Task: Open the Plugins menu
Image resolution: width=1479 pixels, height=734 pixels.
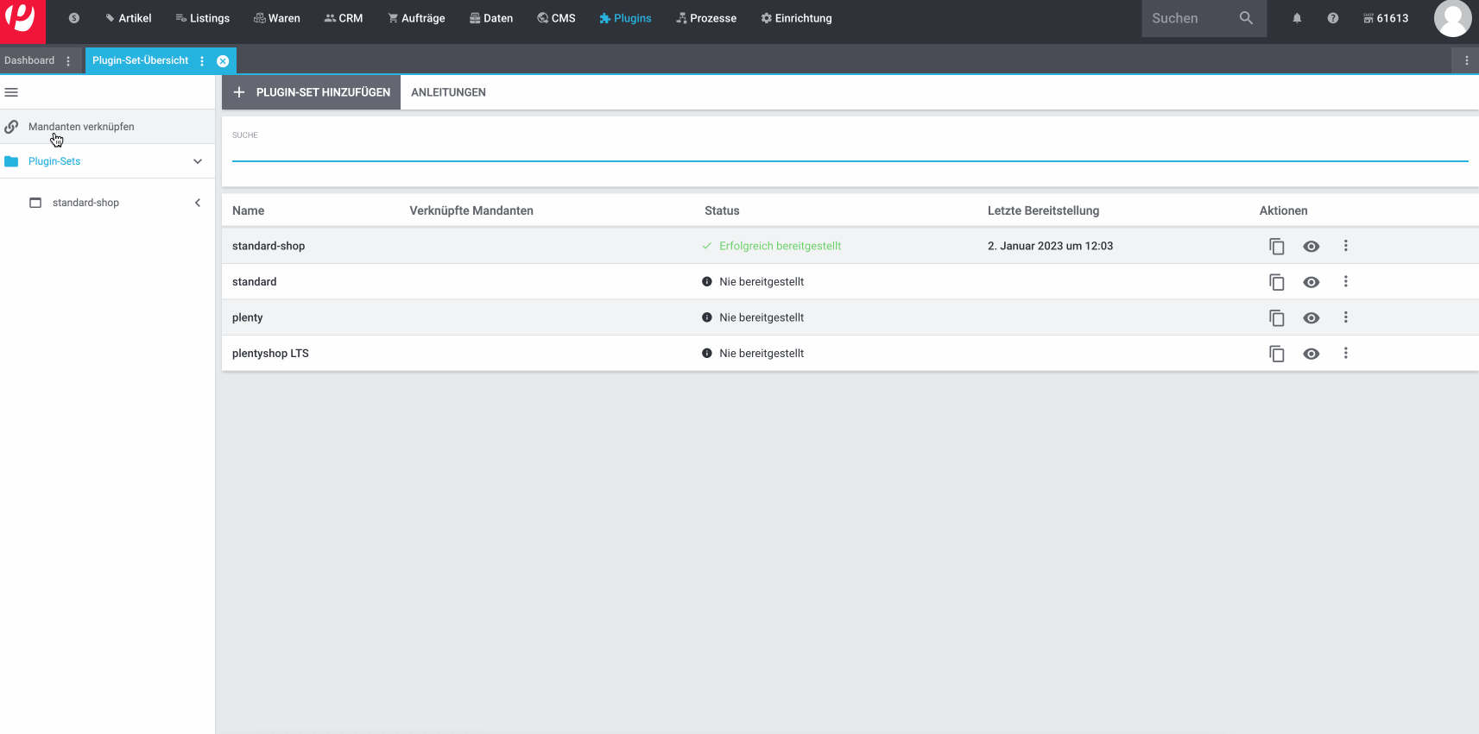Action: pyautogui.click(x=625, y=18)
